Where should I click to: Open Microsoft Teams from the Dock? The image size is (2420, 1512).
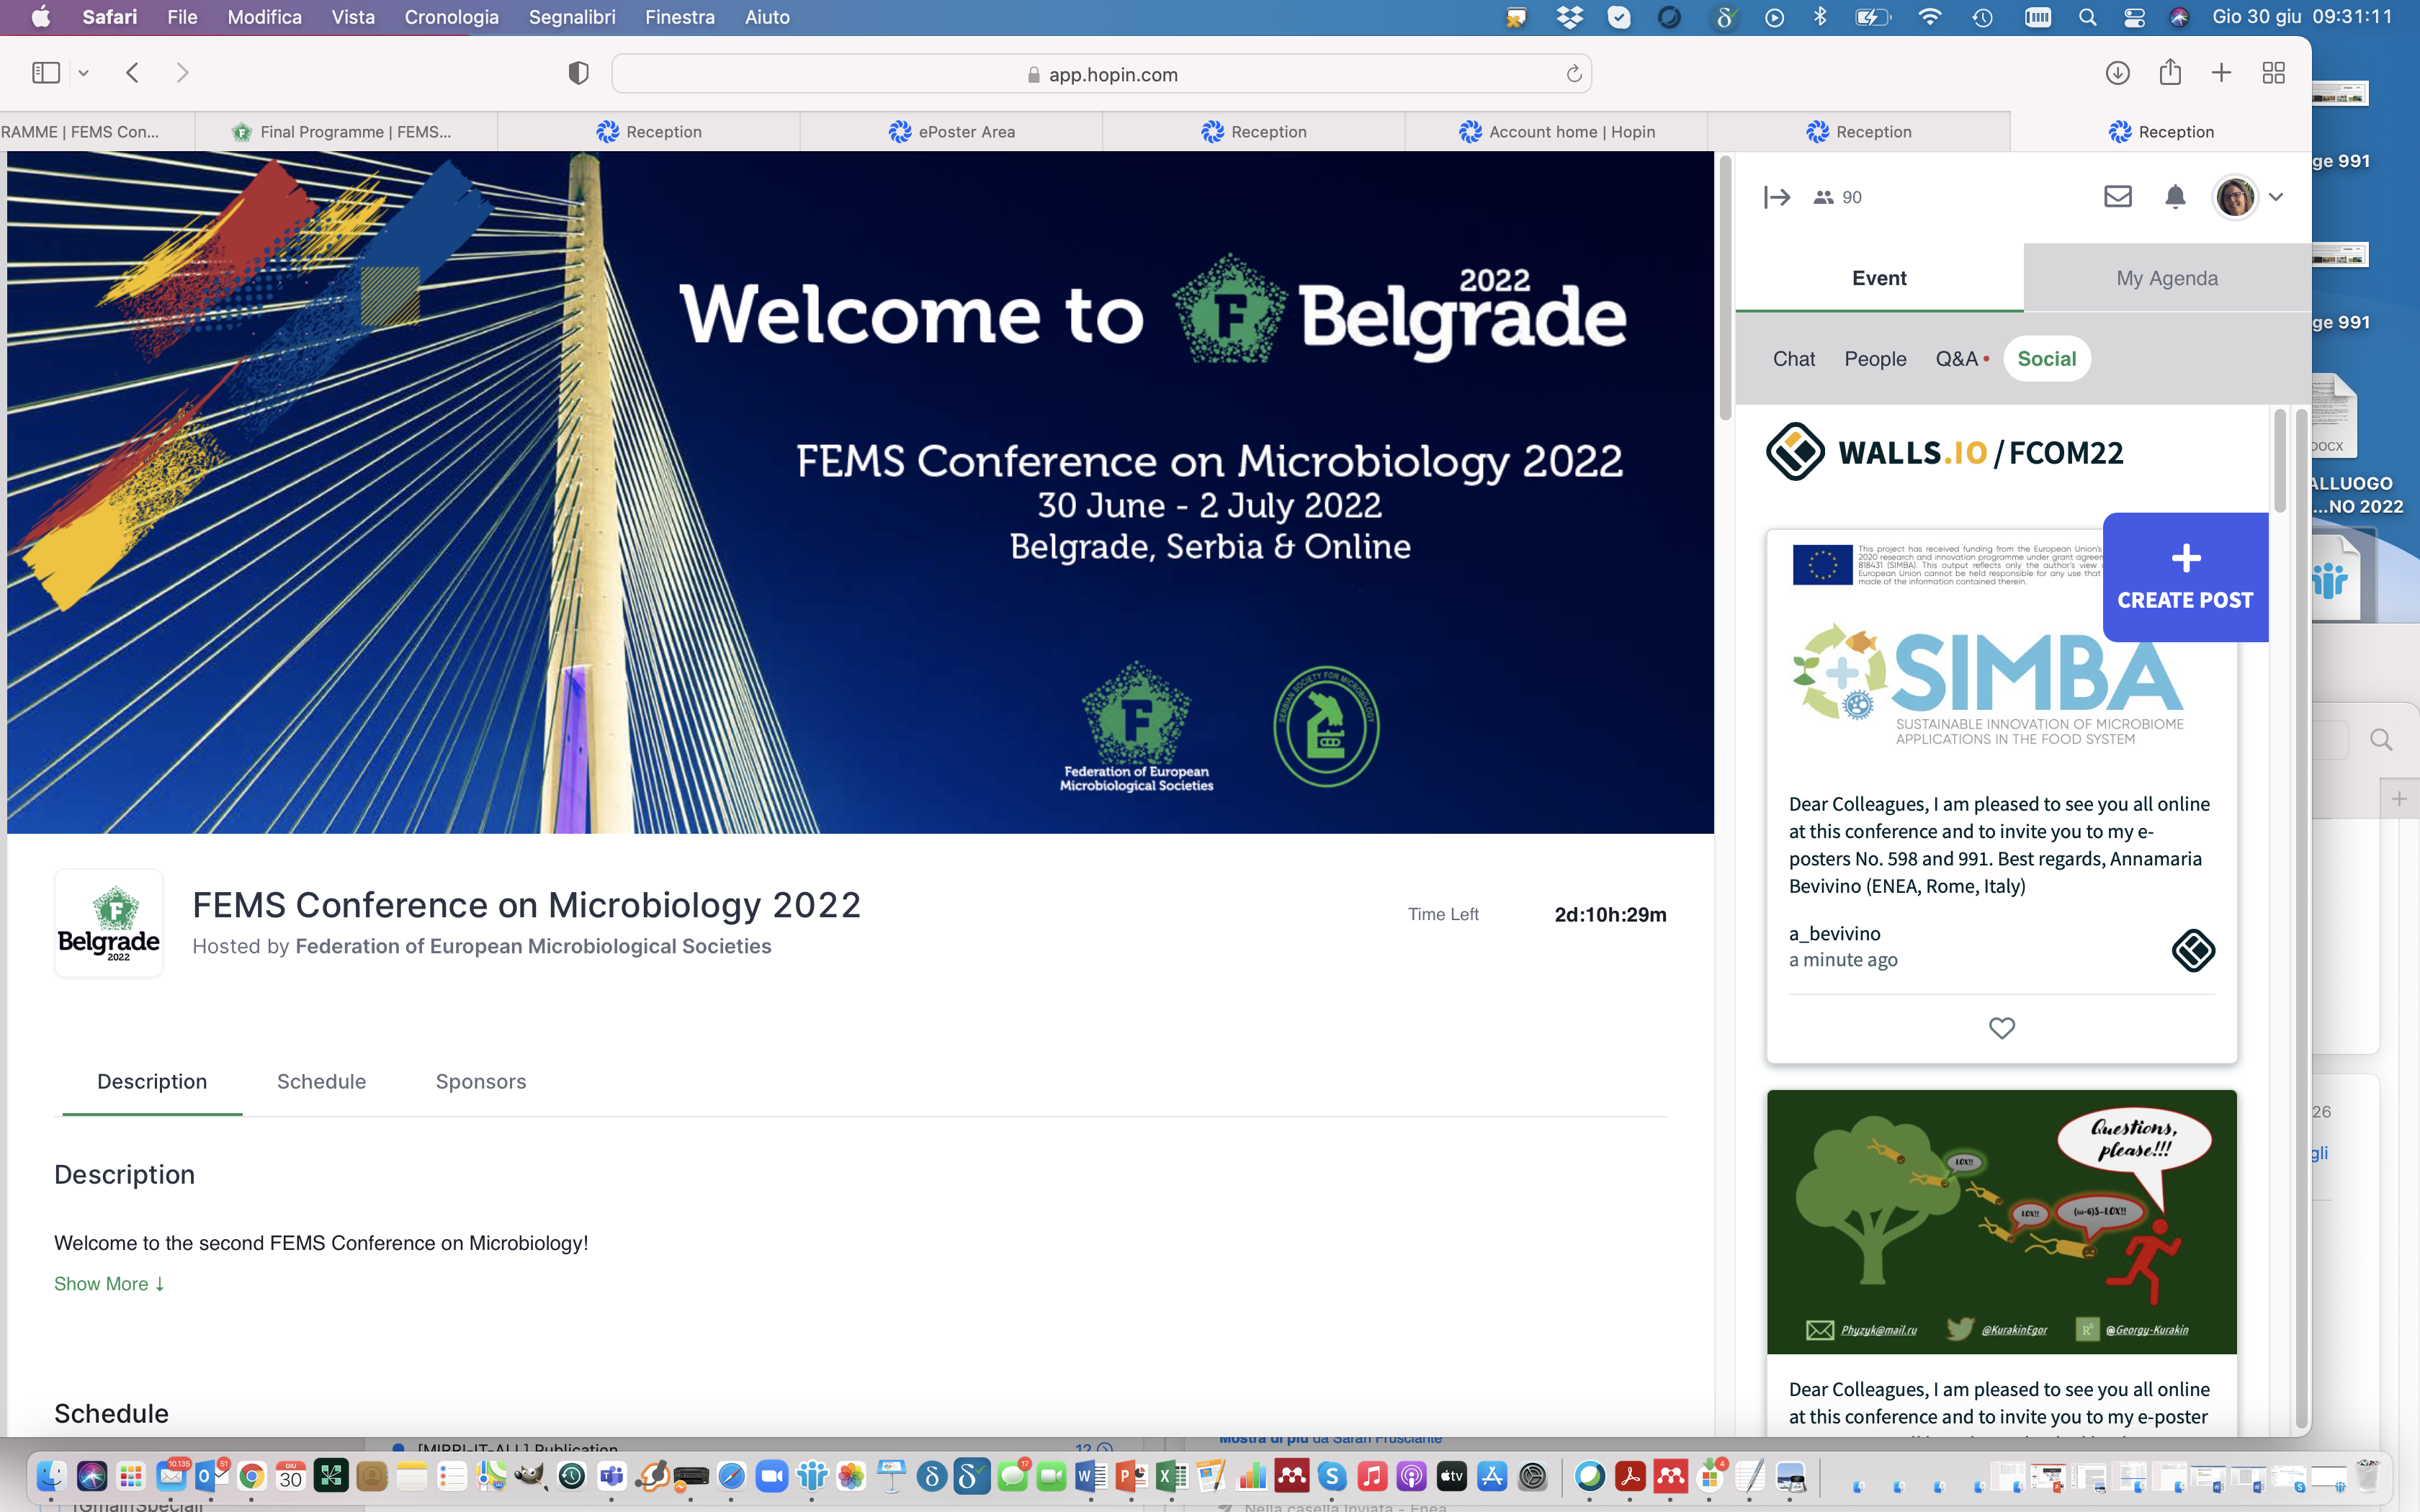point(611,1475)
